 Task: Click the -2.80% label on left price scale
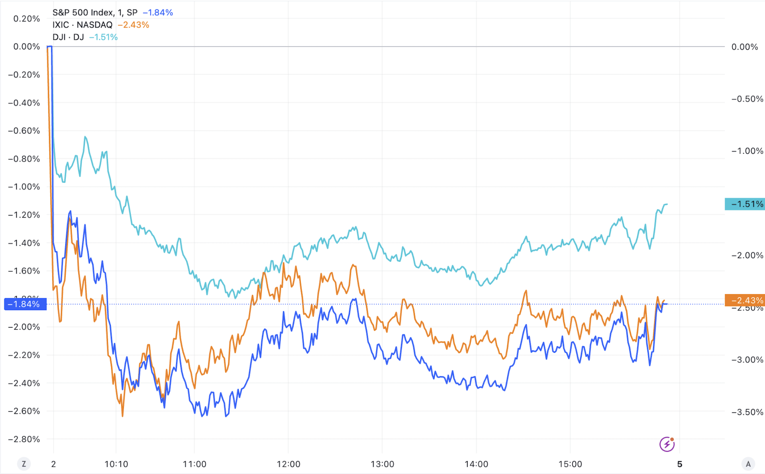(24, 439)
